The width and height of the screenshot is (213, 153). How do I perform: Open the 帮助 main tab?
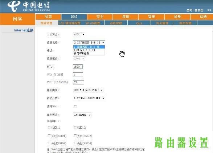point(202,17)
